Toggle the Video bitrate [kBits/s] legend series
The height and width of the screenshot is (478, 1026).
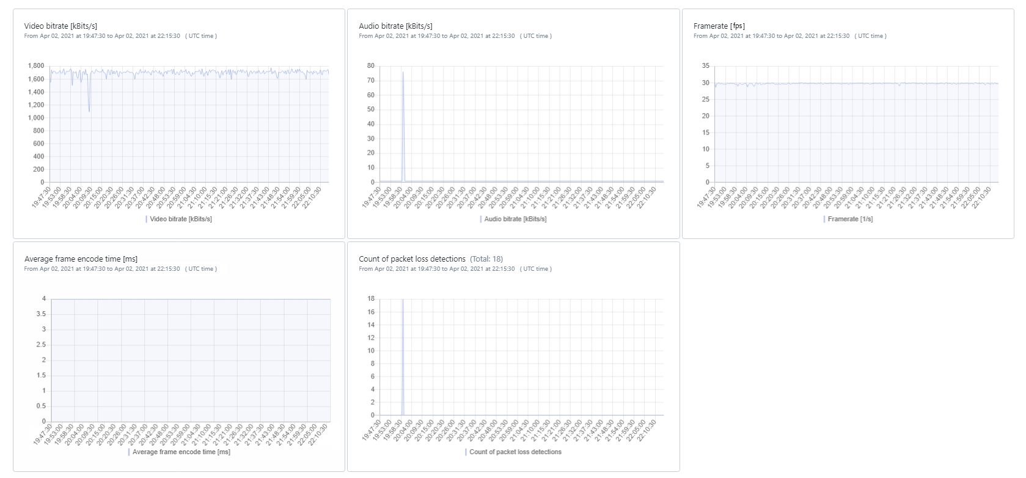pyautogui.click(x=179, y=219)
